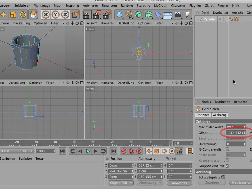Screen dimensions: 252x189
Task: Open the Sculpting menu
Action: (143, 6)
